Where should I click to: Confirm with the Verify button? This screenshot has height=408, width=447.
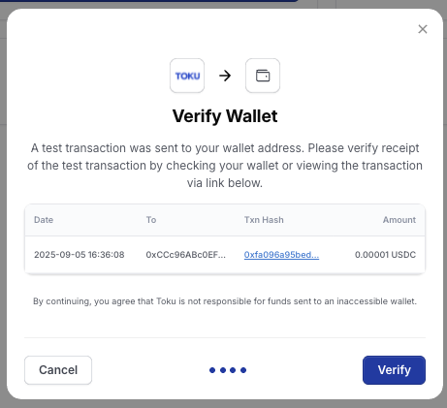[x=394, y=370]
